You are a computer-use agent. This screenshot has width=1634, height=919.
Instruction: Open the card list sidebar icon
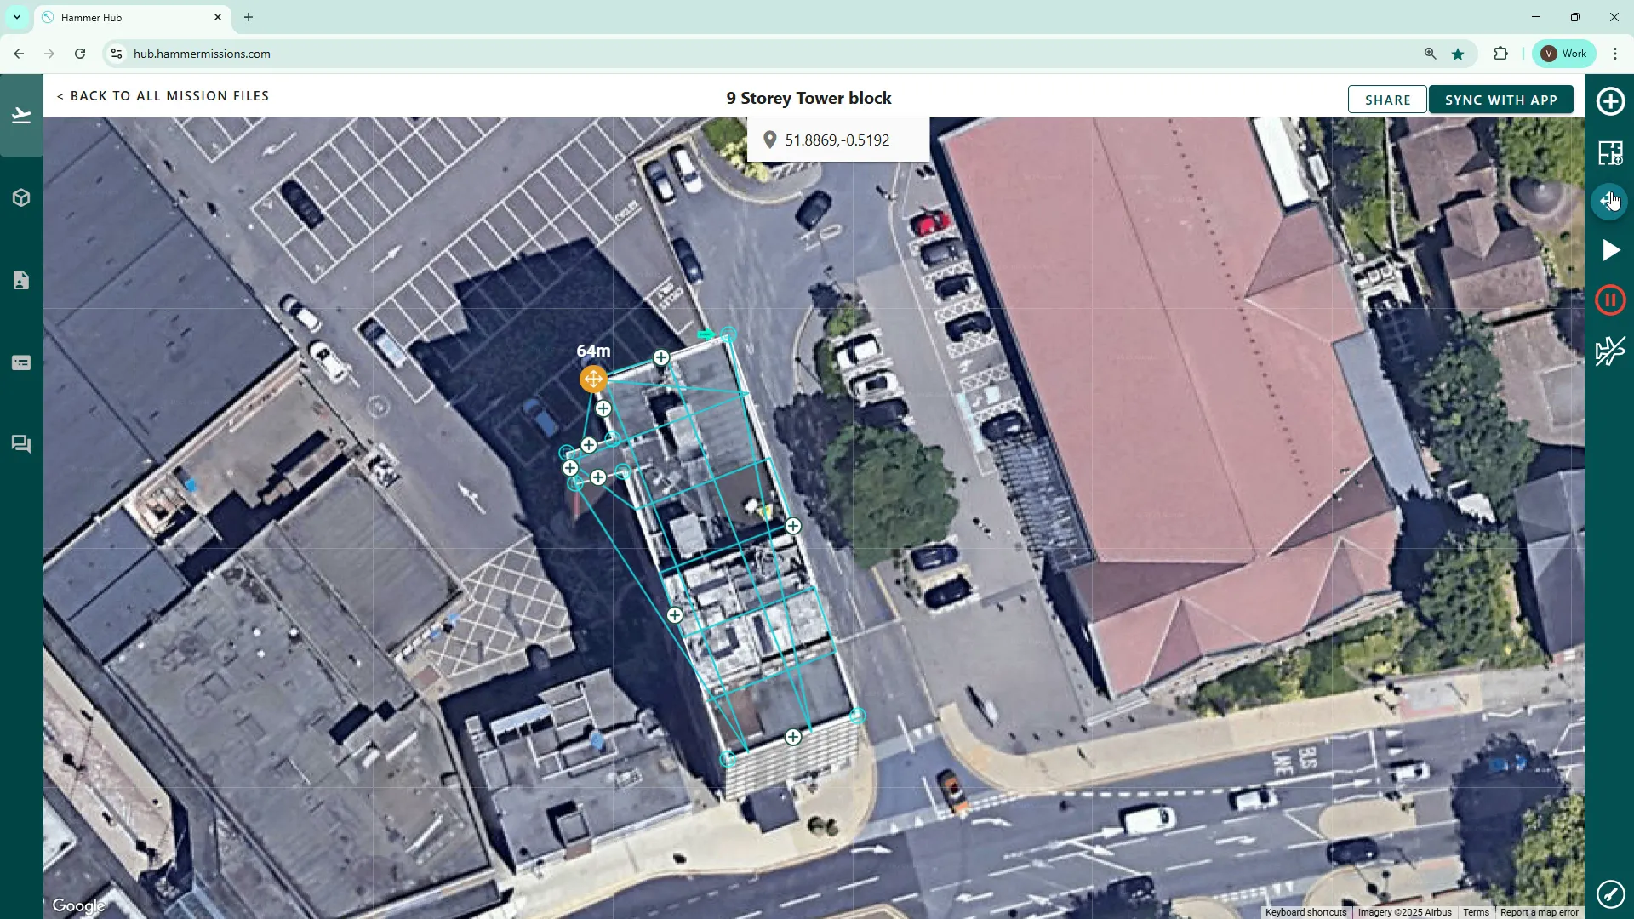[x=21, y=363]
